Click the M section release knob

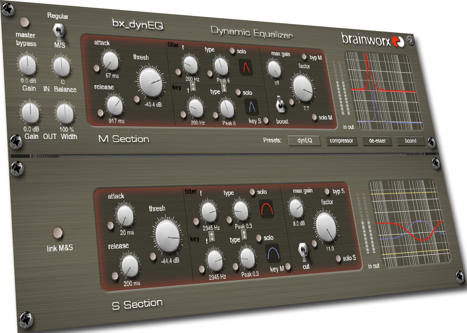point(115,106)
